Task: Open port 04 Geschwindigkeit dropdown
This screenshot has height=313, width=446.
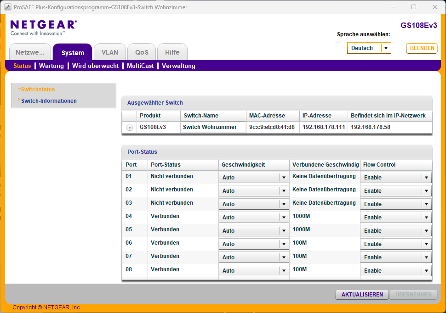Action: coord(254,218)
